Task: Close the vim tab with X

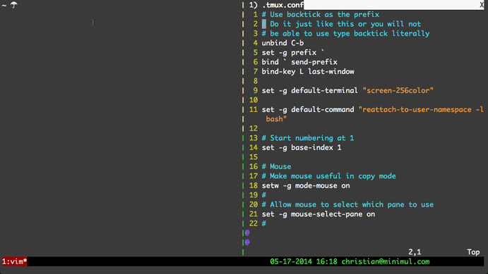Action: (x=482, y=5)
